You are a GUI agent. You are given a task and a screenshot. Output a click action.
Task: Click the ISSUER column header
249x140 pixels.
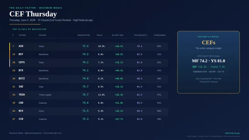click(x=42, y=35)
